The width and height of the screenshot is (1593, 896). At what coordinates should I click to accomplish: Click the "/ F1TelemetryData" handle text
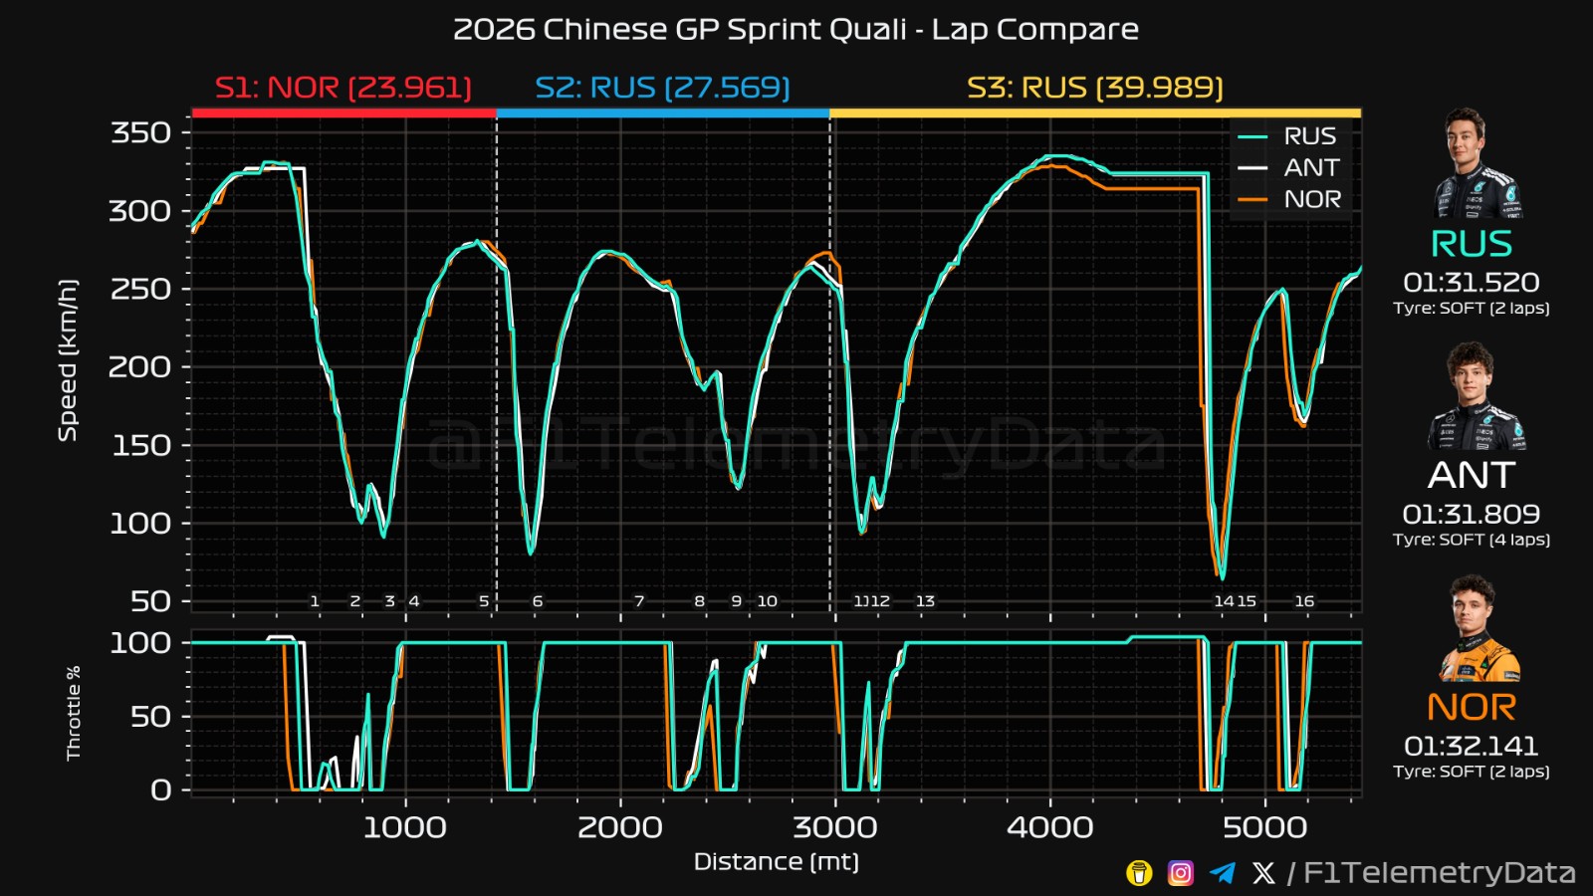(x=1432, y=873)
